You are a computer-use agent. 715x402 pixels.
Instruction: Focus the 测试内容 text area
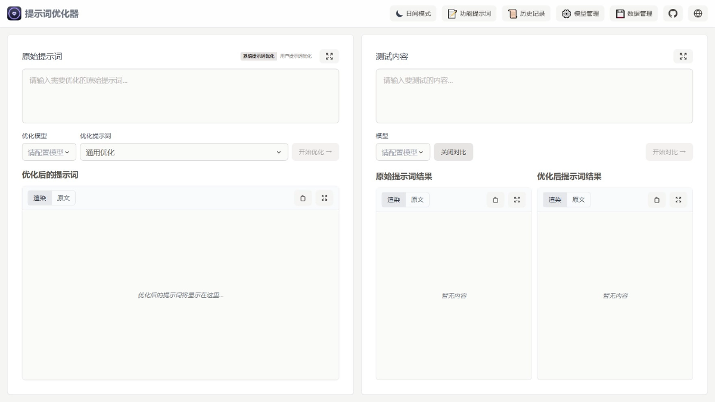coord(534,96)
